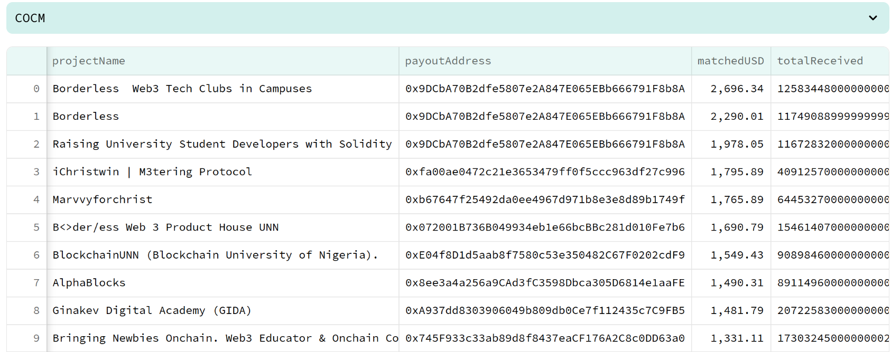Click the totalReceived column header
Viewport: 891px width, 352px height.
(x=830, y=61)
